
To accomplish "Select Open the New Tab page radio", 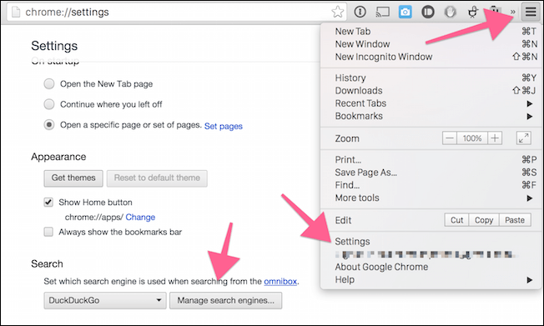I will point(49,84).
